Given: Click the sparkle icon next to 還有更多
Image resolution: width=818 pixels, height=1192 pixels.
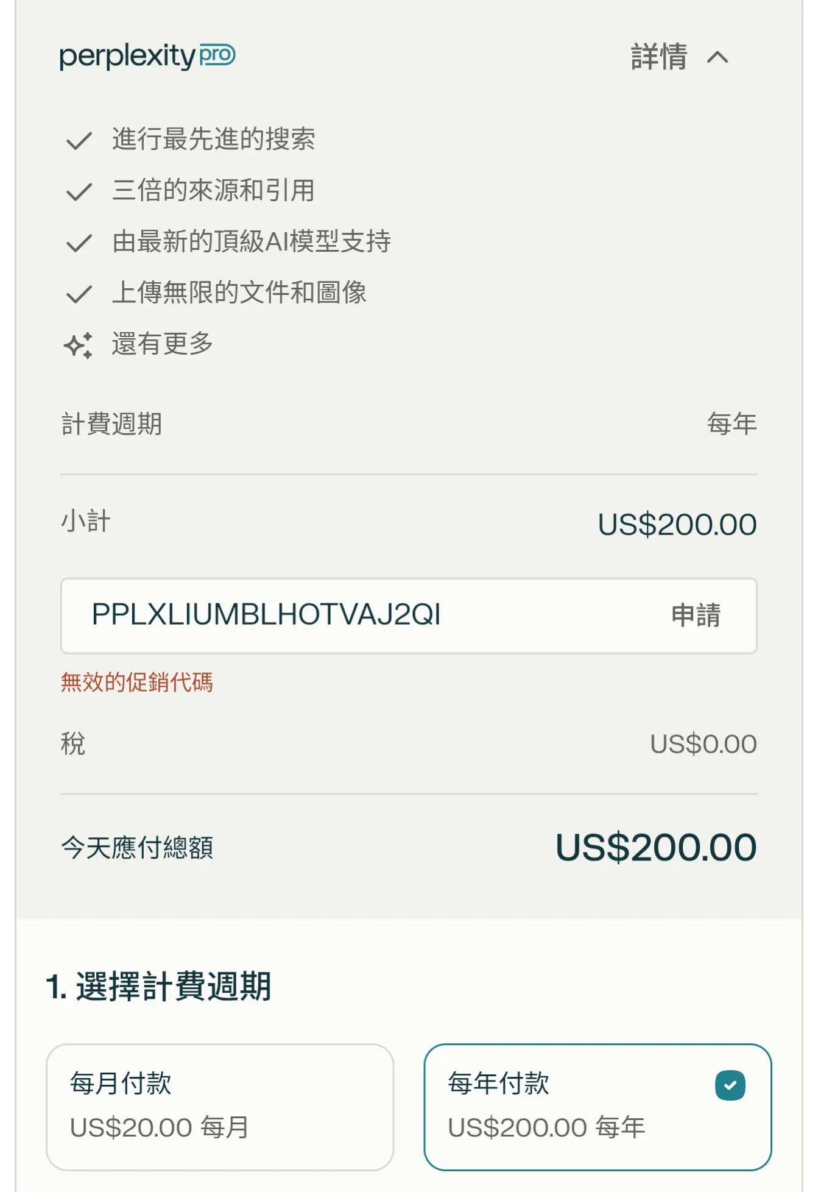Looking at the screenshot, I should 79,346.
